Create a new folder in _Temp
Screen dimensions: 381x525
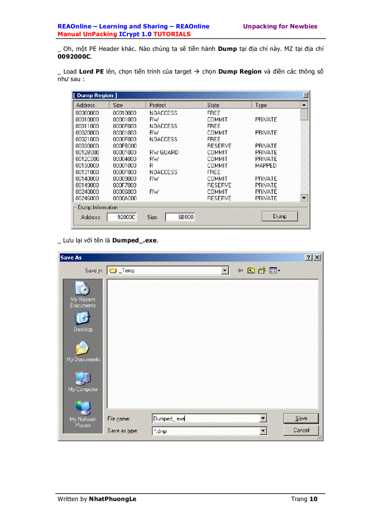pos(261,270)
